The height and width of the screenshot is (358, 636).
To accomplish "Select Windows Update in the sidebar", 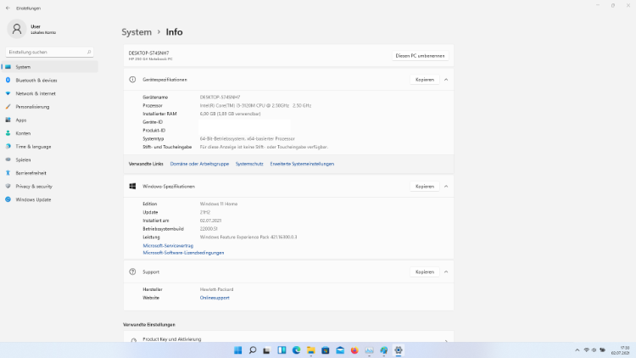I will pyautogui.click(x=33, y=199).
